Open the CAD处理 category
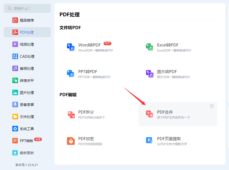The width and height of the screenshot is (229, 170). pyautogui.click(x=27, y=56)
